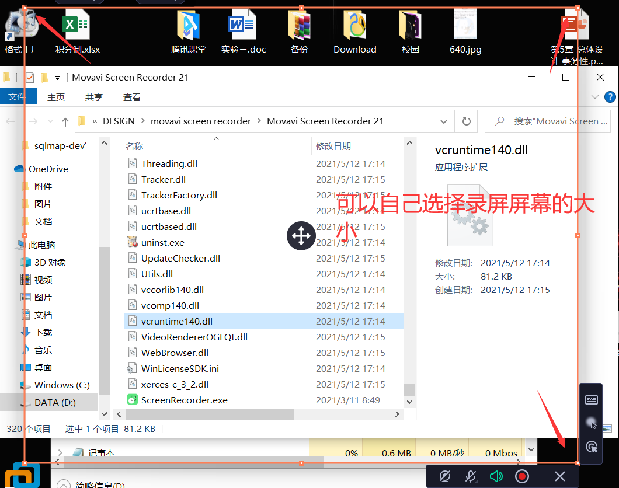This screenshot has width=619, height=488.
Task: Expand chevron after movavi screen recorder breadcrumb
Action: pos(259,121)
